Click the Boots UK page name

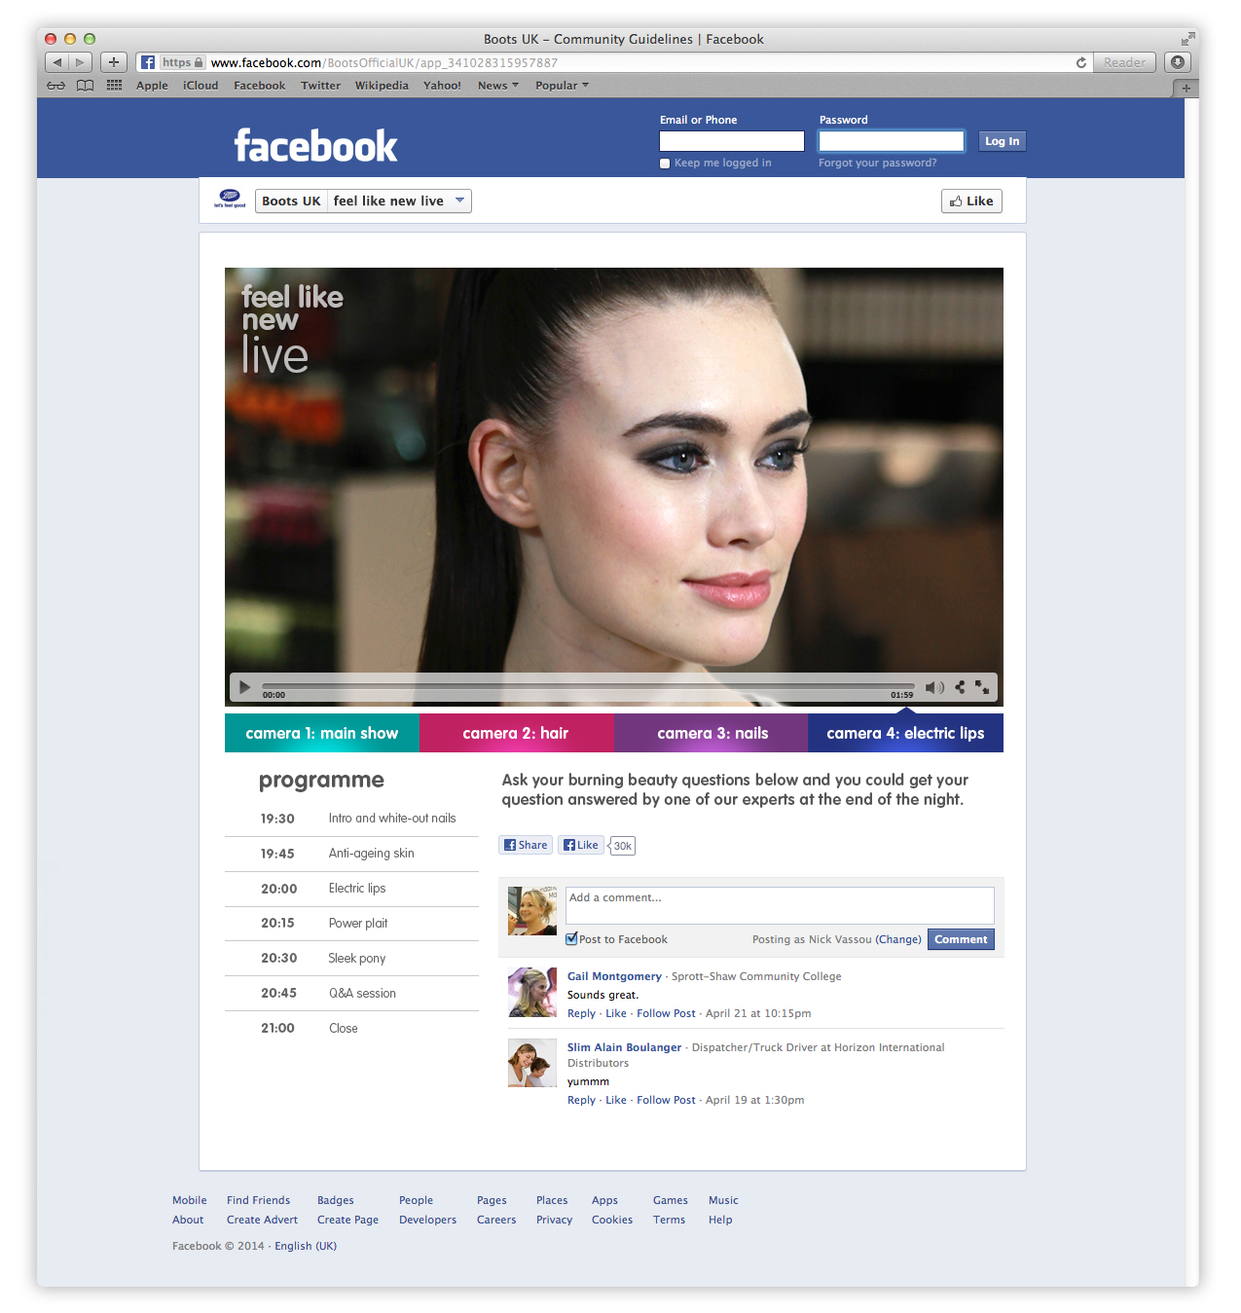(x=291, y=201)
